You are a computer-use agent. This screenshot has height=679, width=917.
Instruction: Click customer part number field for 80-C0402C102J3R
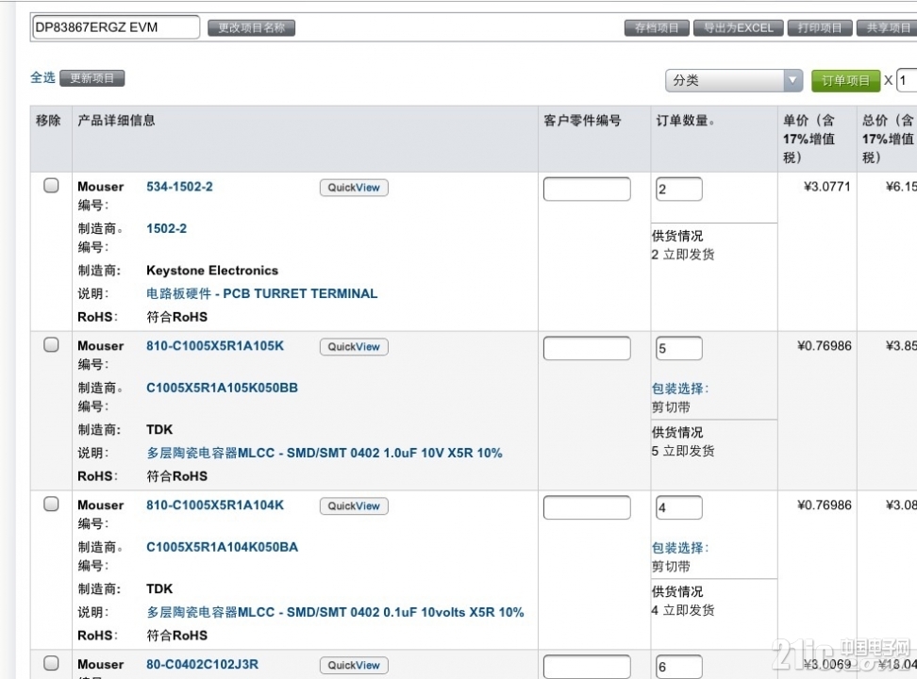tap(587, 667)
